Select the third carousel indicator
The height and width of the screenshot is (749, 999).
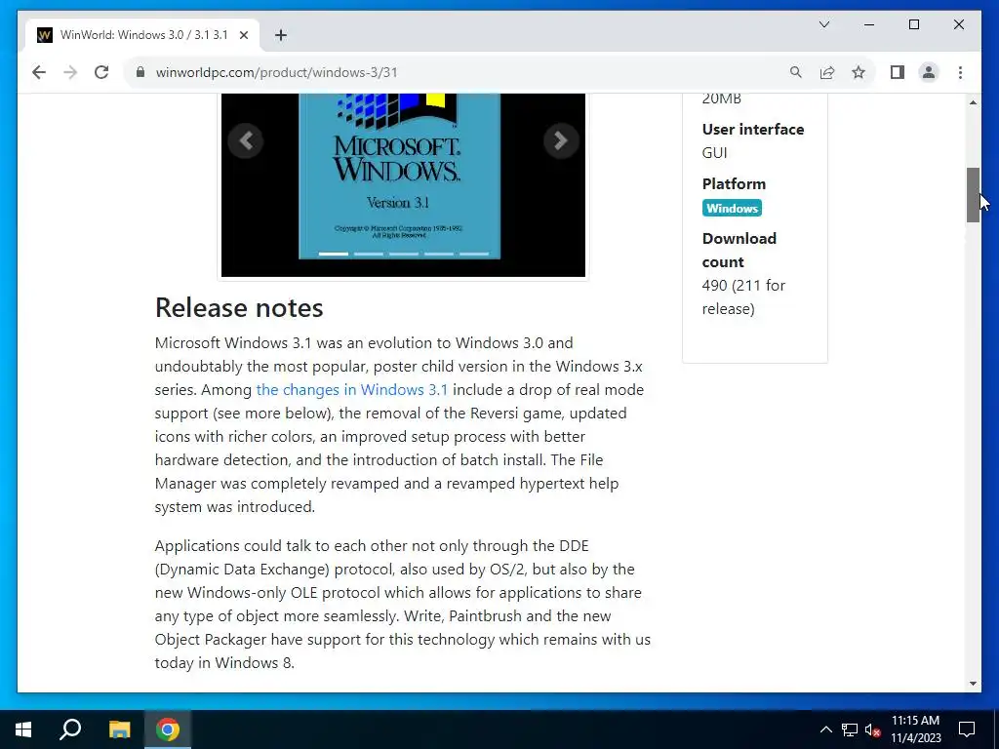tap(403, 254)
